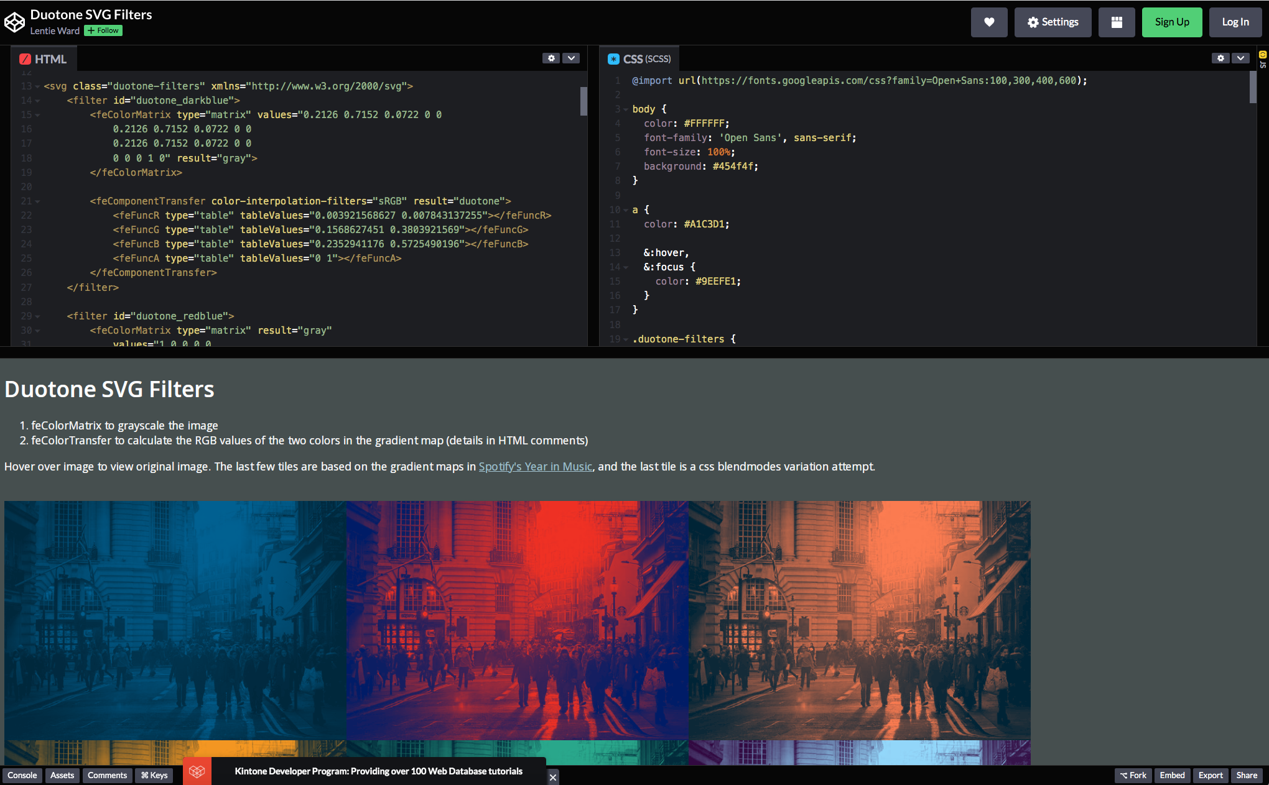Open the change view layout icon
This screenshot has height=785, width=1269.
tap(1116, 22)
